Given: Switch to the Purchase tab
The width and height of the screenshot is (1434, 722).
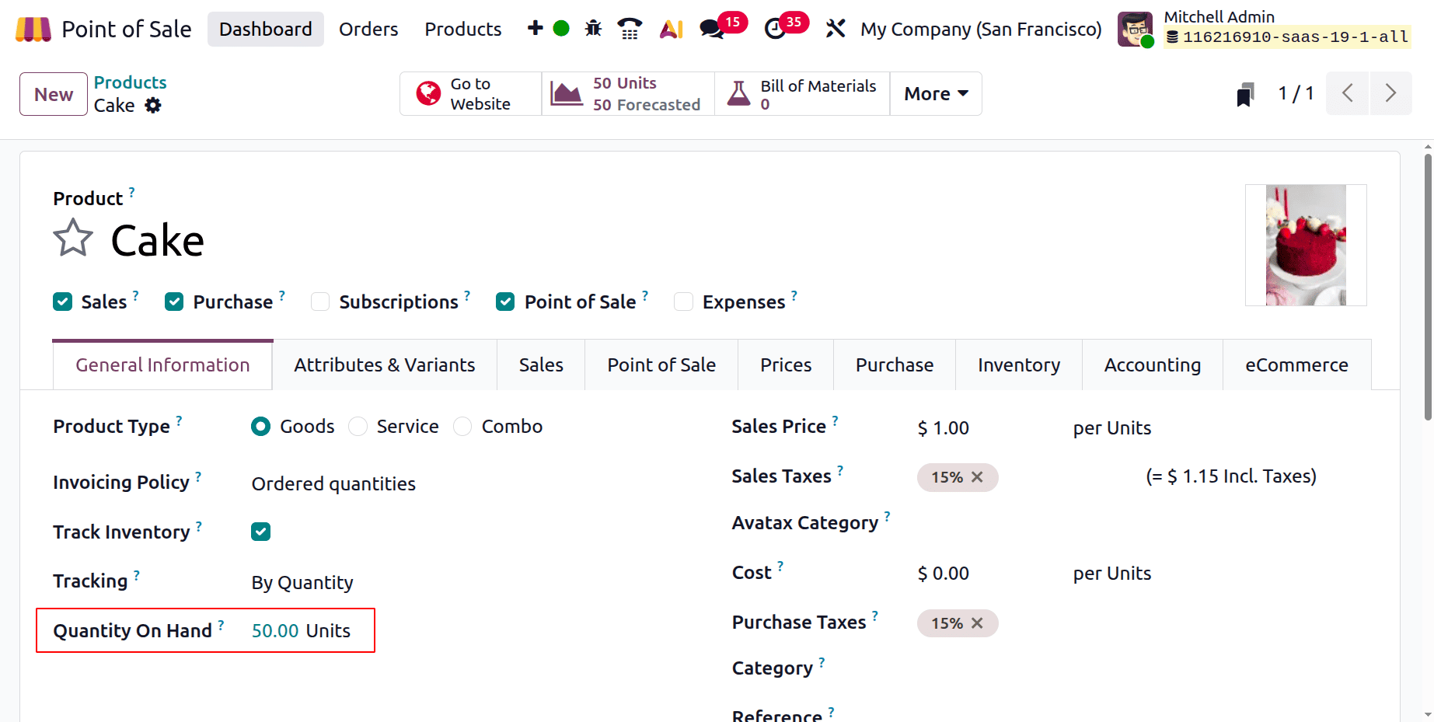Looking at the screenshot, I should (895, 364).
